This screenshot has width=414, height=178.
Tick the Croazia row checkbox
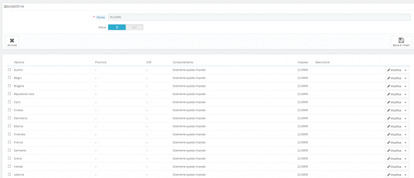(10, 110)
